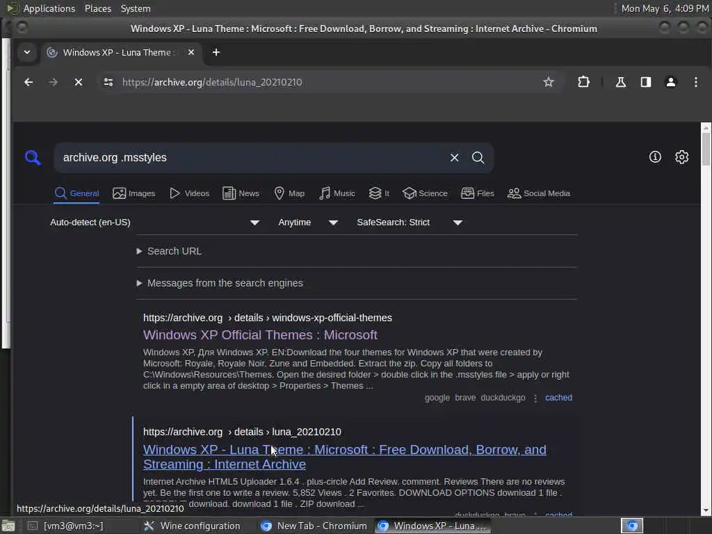
Task: Switch to IT search category
Action: [x=379, y=193]
